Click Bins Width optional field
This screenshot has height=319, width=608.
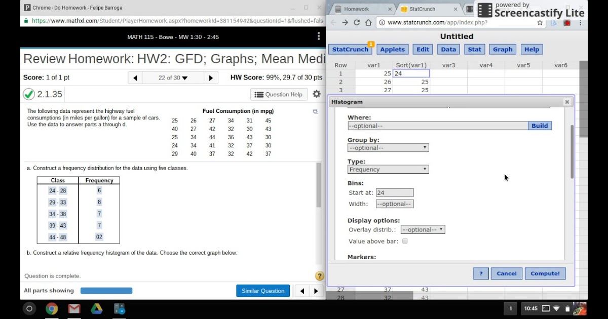pos(395,204)
